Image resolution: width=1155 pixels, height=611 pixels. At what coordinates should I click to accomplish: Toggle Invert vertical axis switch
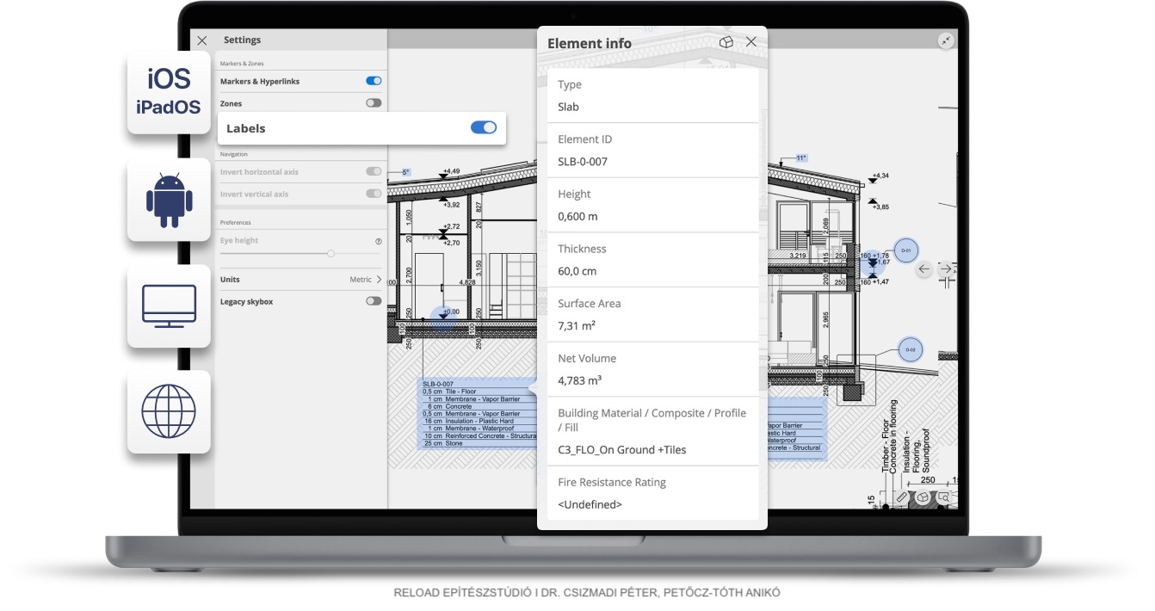click(x=374, y=194)
